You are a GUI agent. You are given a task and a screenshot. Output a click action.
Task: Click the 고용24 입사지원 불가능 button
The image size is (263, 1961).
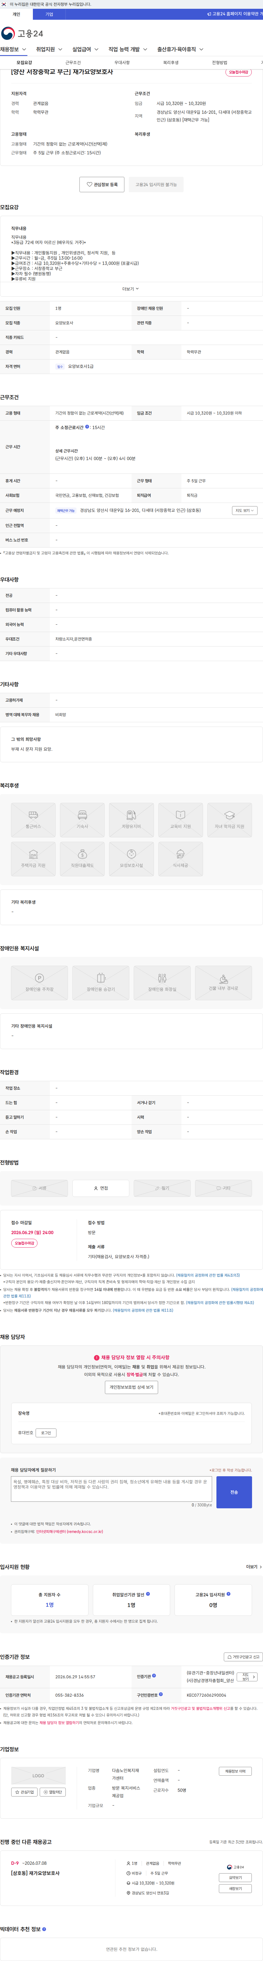tap(156, 184)
